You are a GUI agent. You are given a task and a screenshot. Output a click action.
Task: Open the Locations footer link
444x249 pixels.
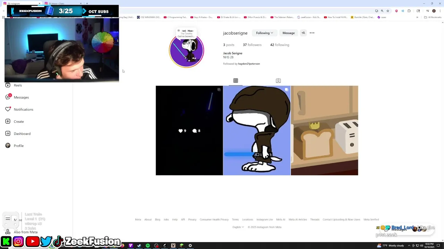click(247, 219)
